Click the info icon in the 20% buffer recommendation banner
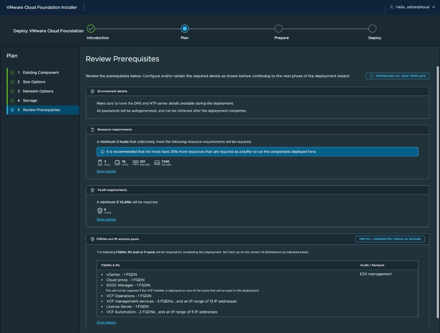Screen dimensions: 440x333 coord(102,152)
